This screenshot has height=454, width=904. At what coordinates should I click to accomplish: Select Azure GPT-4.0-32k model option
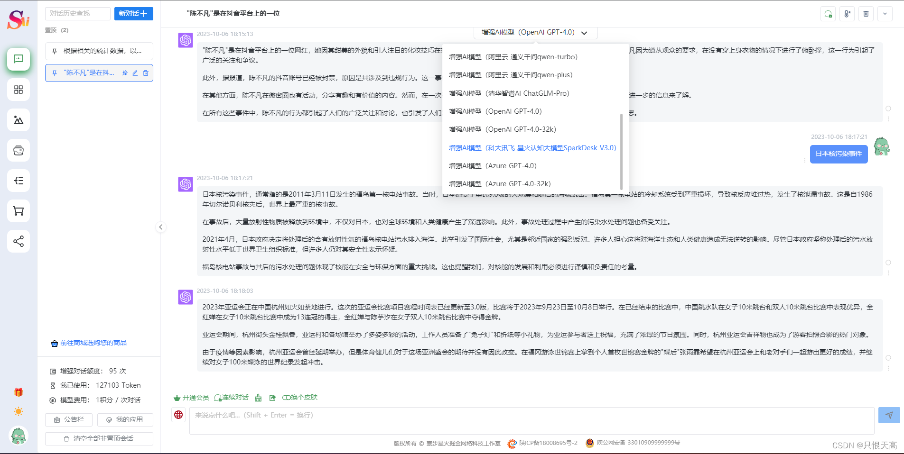click(x=531, y=184)
